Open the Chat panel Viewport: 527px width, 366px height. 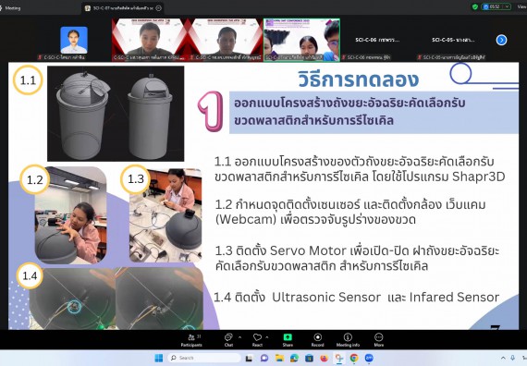coord(228,340)
